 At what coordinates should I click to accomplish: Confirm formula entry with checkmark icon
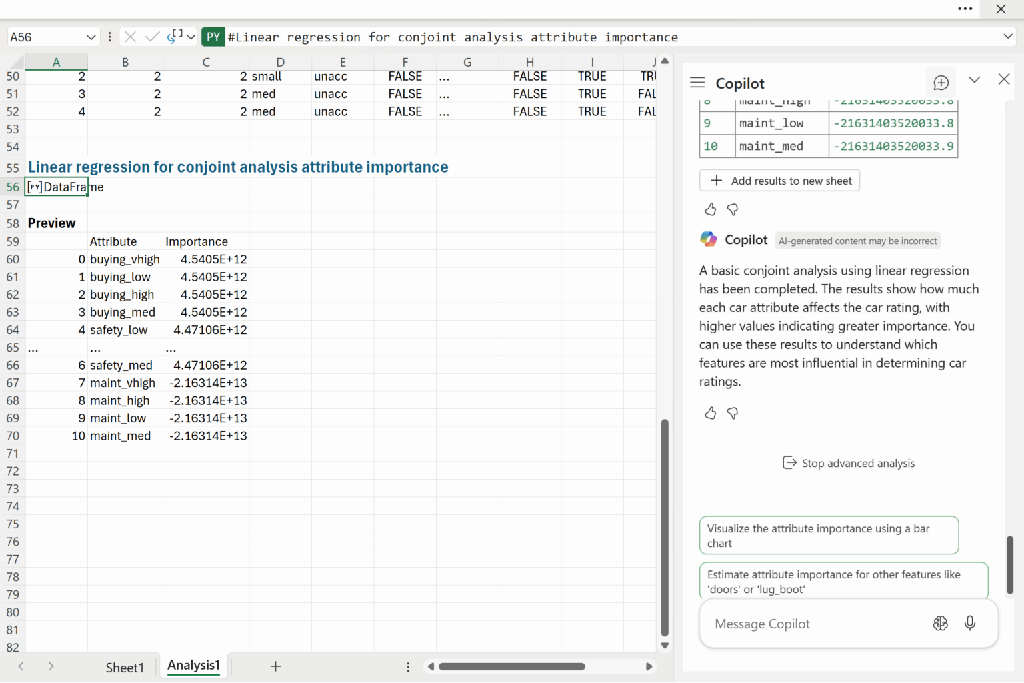152,37
